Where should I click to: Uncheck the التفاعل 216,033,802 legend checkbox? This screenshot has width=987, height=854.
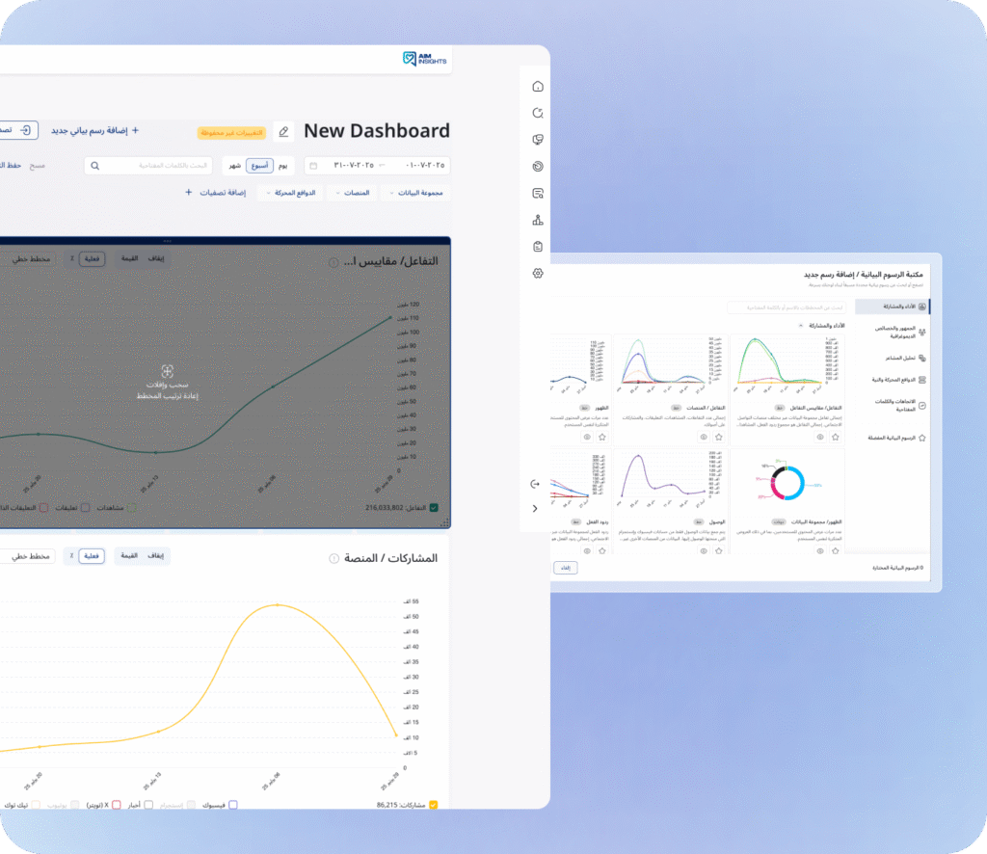(x=434, y=507)
